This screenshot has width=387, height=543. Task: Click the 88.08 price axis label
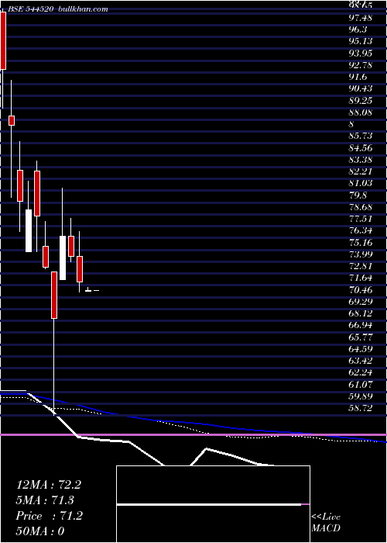(361, 112)
